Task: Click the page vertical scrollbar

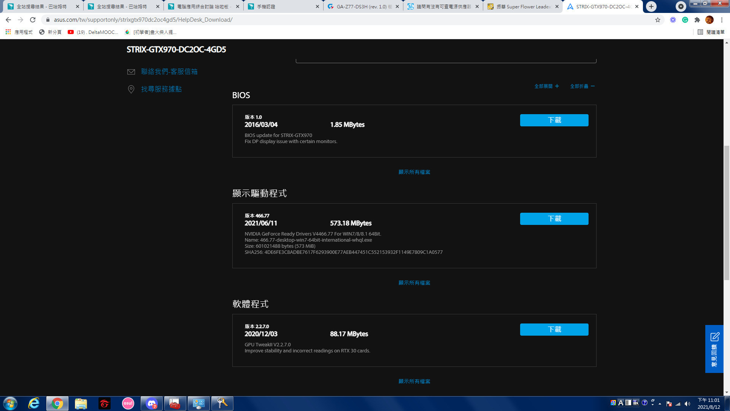Action: (x=727, y=213)
